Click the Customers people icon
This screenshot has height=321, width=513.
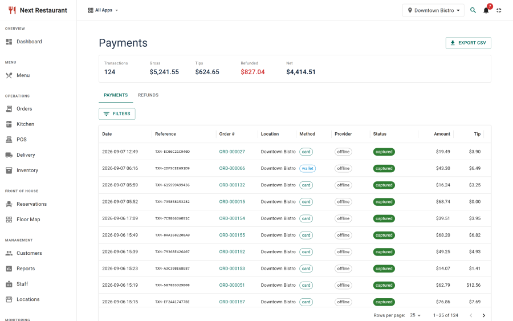click(9, 253)
